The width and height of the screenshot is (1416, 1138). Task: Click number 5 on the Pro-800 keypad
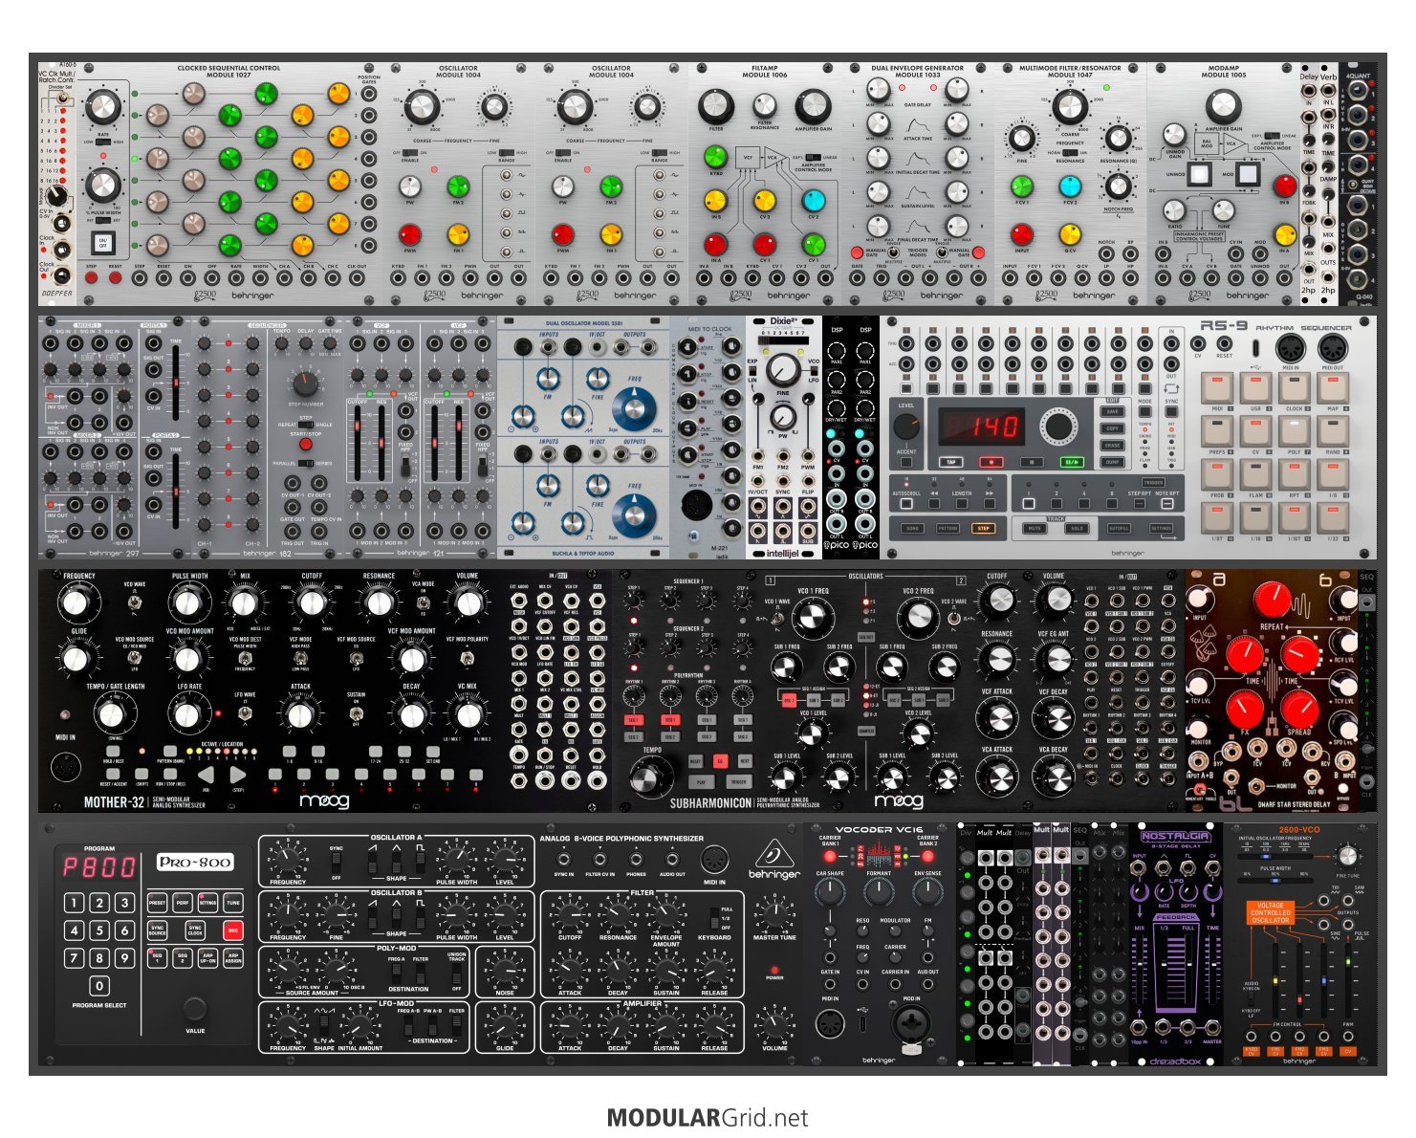click(99, 930)
